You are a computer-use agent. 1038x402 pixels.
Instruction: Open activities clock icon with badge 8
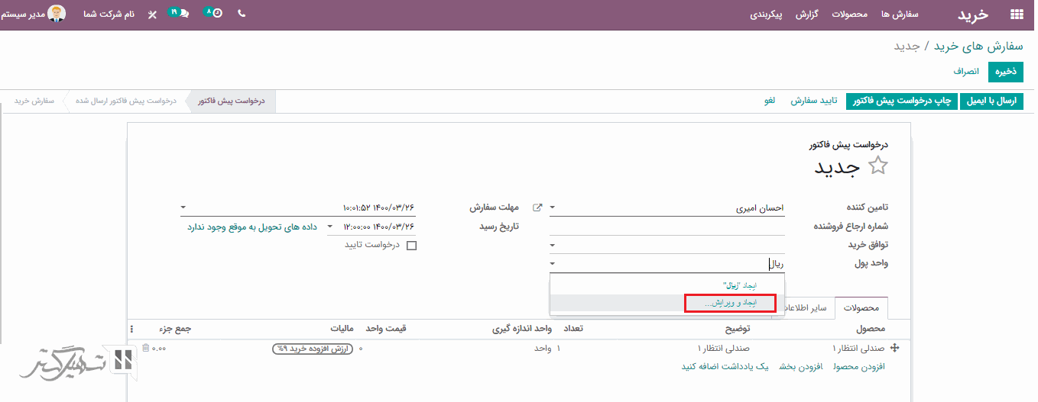[x=214, y=14]
